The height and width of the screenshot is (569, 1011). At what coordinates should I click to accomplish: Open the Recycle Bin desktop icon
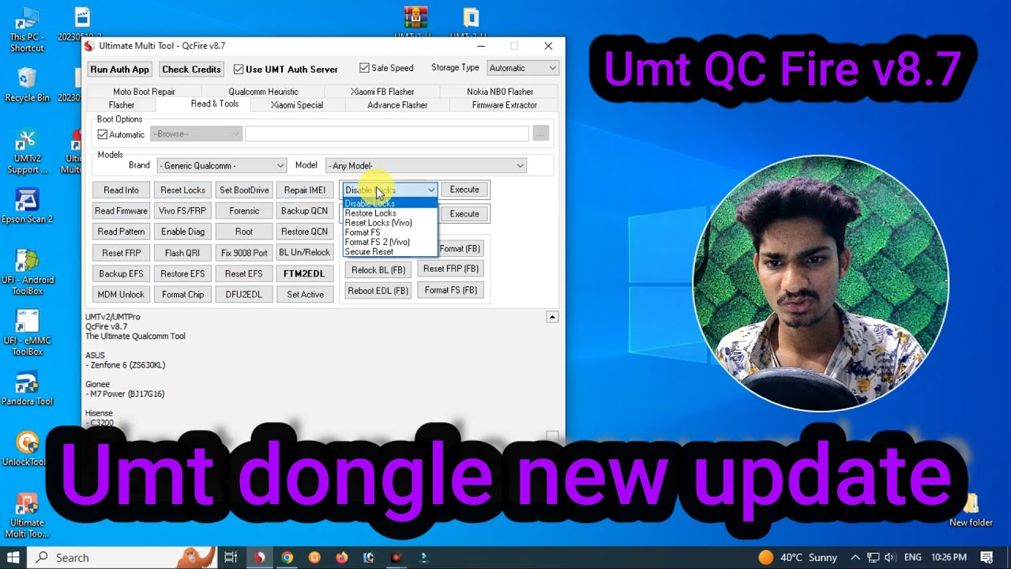point(27,85)
